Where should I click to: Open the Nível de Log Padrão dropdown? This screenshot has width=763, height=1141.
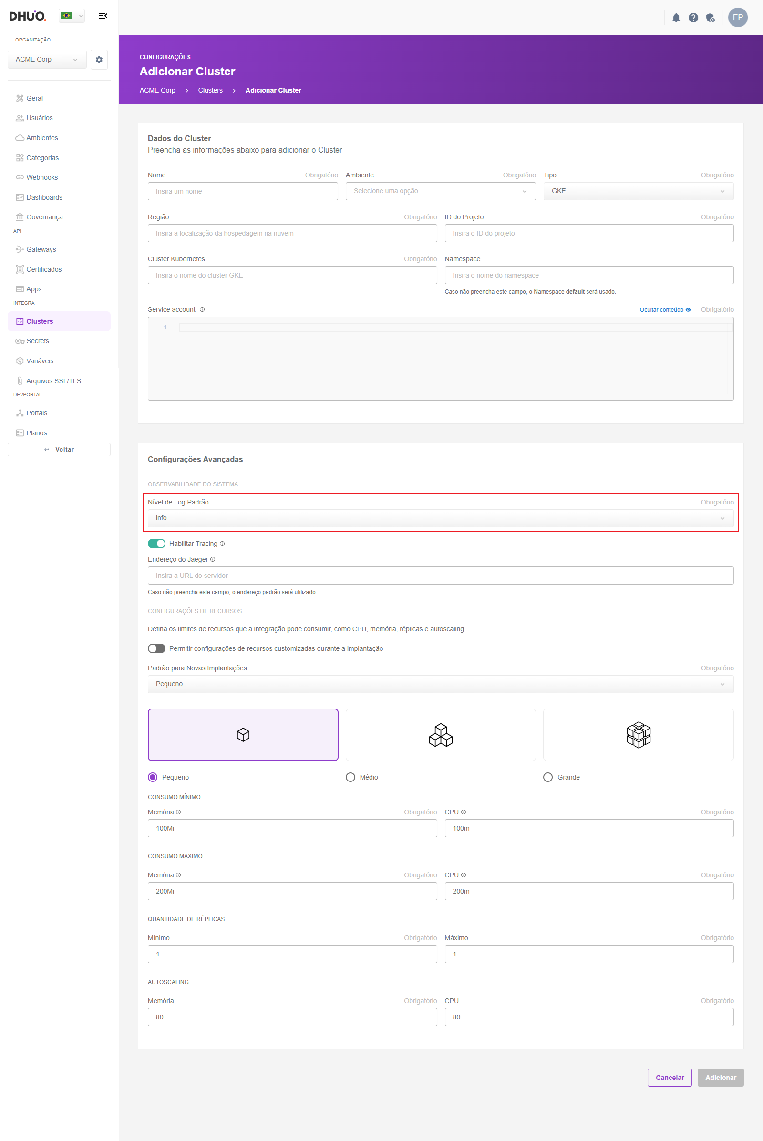point(440,518)
